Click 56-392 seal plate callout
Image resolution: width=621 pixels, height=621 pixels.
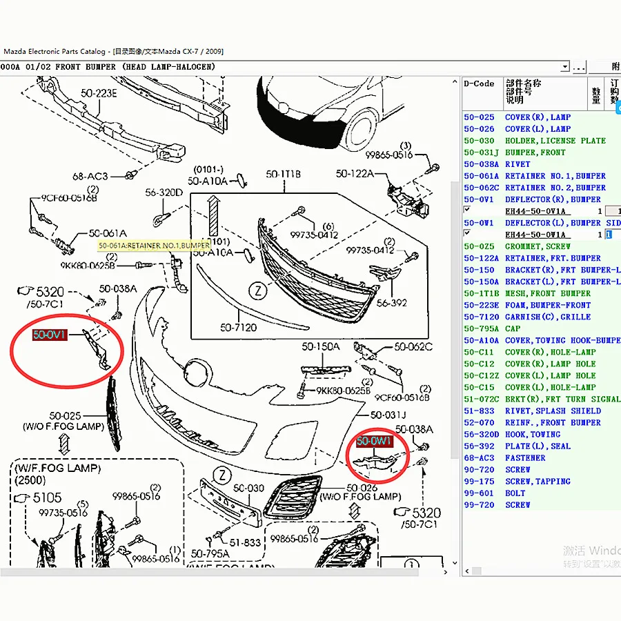392,303
